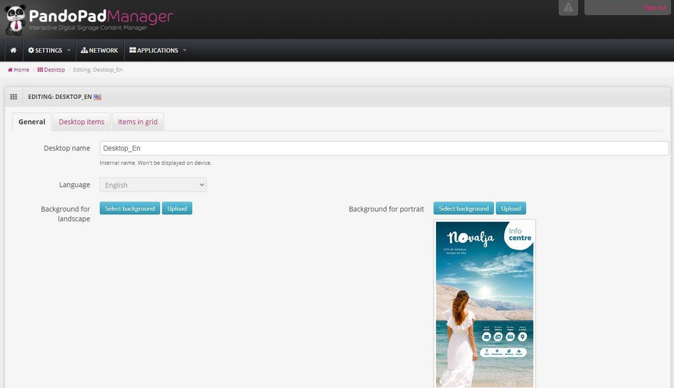This screenshot has height=388, width=674.
Task: Select background for portrait
Action: (x=464, y=208)
